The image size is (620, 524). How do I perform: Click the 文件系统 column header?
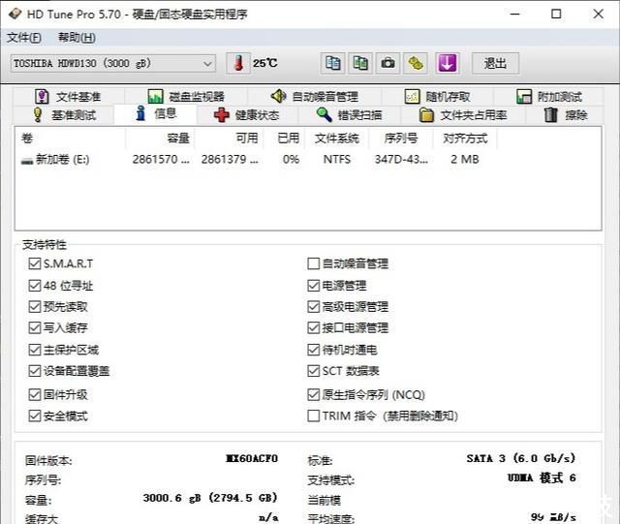(x=336, y=139)
